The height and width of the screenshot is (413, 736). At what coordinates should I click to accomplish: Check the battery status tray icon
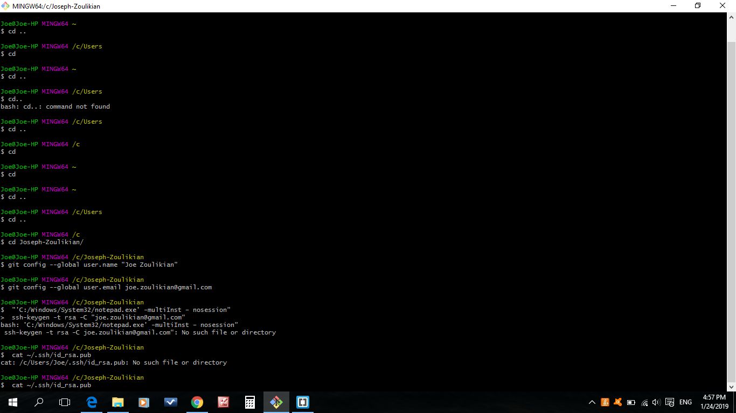pos(630,402)
